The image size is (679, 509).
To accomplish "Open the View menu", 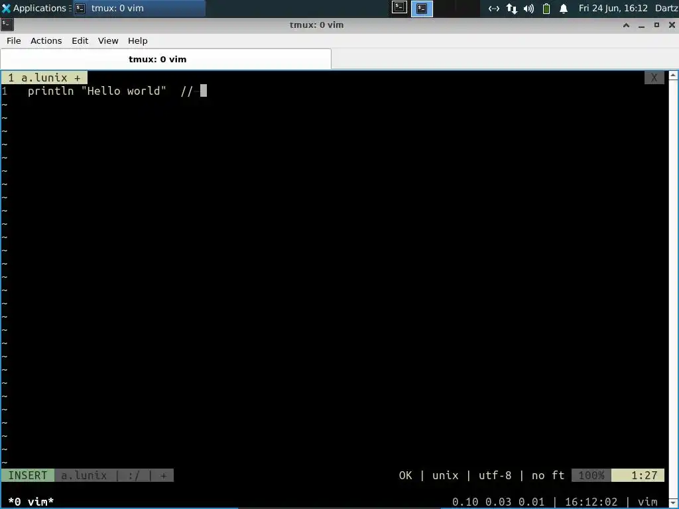I will coord(108,40).
